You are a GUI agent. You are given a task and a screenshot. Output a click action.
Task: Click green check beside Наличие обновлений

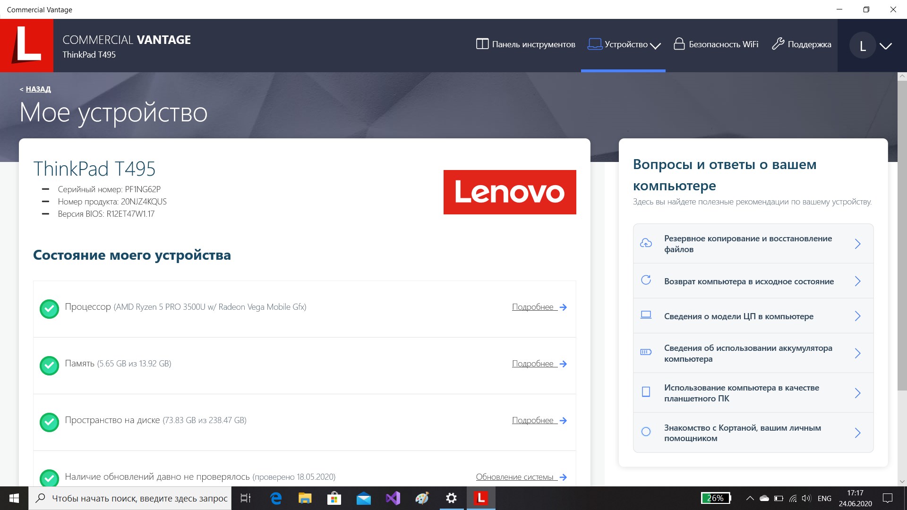click(49, 477)
